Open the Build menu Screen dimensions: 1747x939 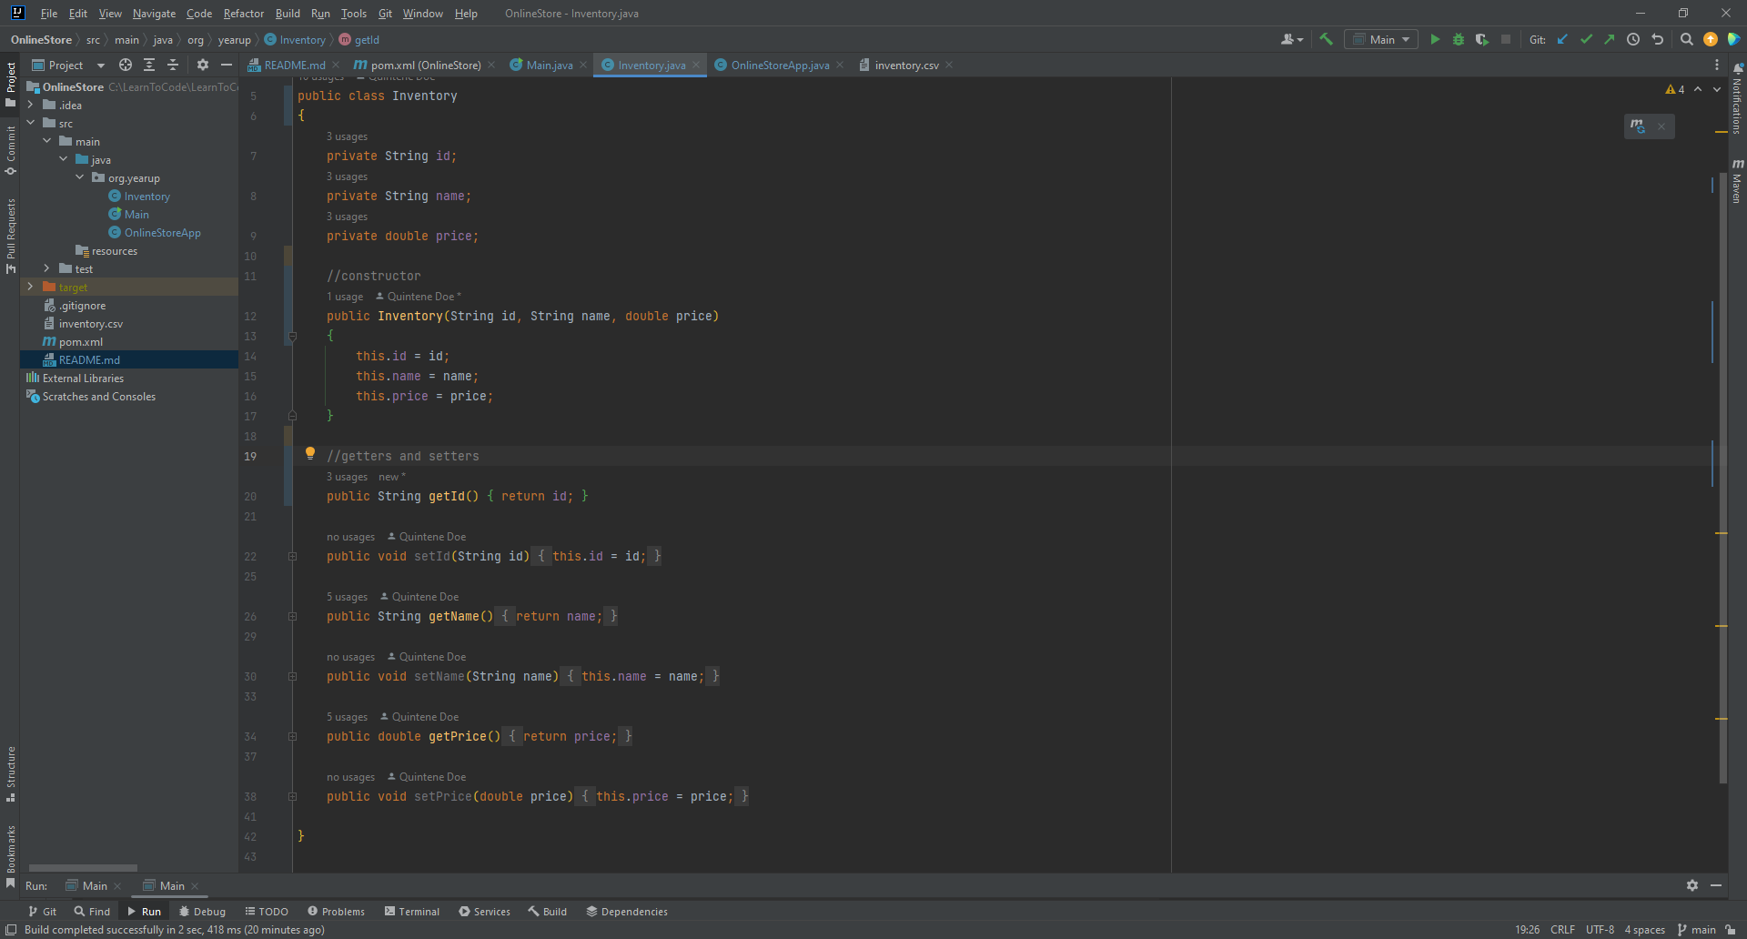pos(288,14)
